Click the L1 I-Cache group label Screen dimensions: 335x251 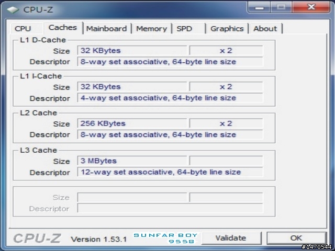point(41,76)
